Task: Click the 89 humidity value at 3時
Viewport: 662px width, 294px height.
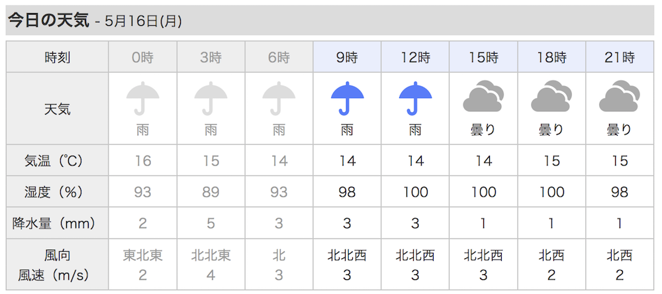Action: 211,192
